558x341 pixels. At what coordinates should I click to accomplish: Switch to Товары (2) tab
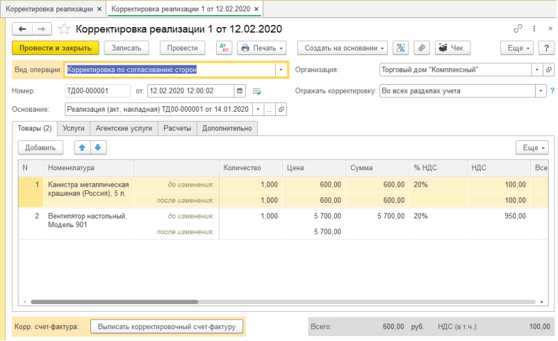point(35,128)
